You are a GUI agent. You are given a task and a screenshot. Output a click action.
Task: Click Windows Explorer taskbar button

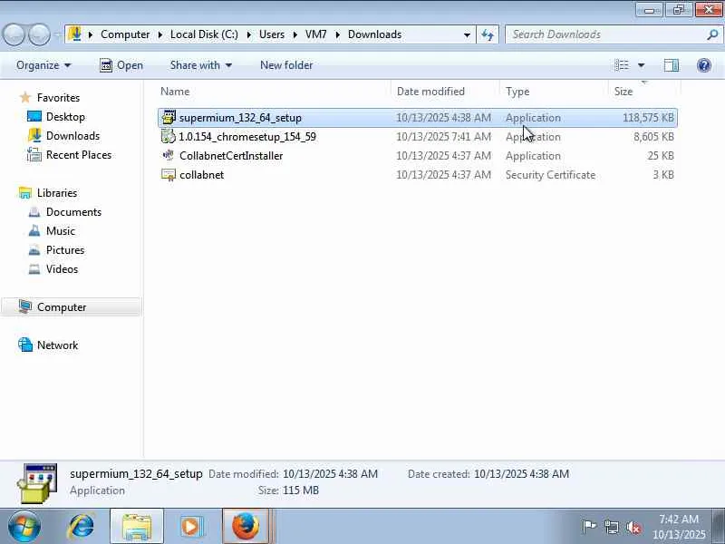click(x=137, y=526)
